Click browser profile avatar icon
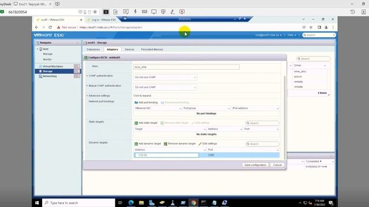369x207 pixels. pos(326,27)
